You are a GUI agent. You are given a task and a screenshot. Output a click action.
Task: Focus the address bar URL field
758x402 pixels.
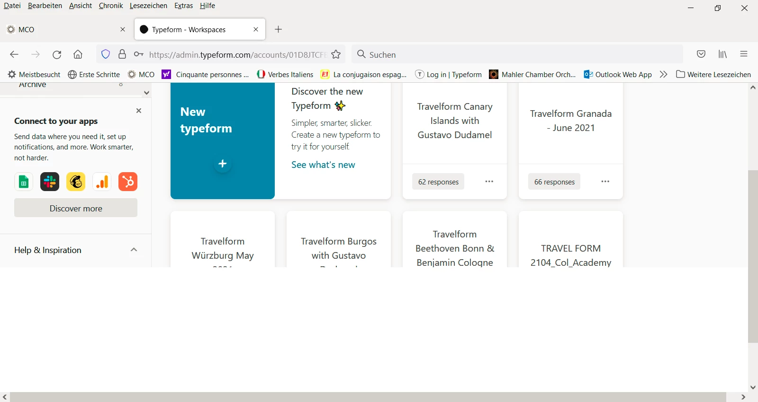pos(237,54)
